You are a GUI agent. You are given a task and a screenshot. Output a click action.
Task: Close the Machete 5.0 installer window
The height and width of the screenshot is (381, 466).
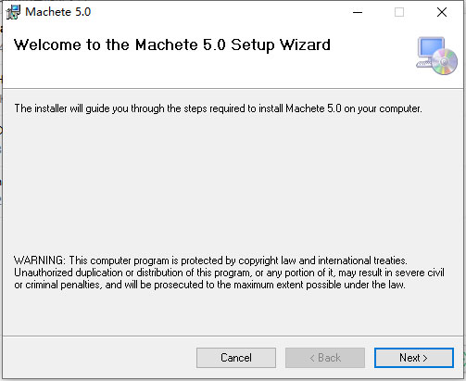coord(442,12)
